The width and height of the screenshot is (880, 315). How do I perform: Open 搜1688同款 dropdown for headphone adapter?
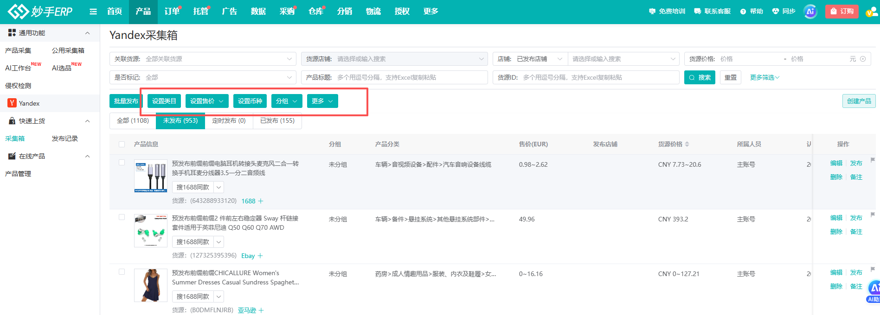219,187
